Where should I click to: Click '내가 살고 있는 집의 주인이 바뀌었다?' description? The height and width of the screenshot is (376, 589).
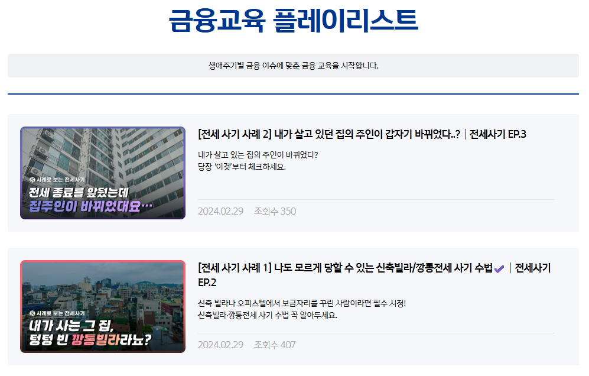click(x=258, y=155)
